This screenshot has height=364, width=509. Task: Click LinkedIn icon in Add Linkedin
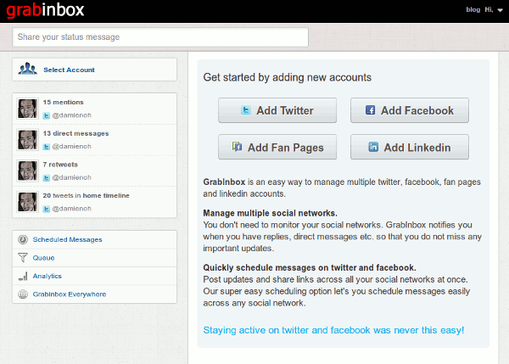click(x=373, y=147)
